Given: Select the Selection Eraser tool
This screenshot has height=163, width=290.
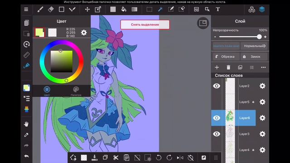Looking at the screenshot, I should [x=181, y=10].
